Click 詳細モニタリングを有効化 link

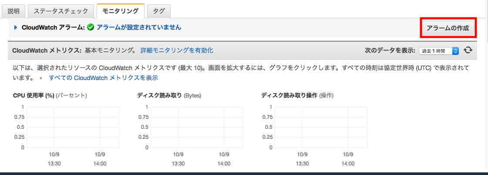177,50
